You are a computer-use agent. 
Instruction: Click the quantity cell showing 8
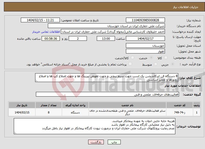pos(49,112)
